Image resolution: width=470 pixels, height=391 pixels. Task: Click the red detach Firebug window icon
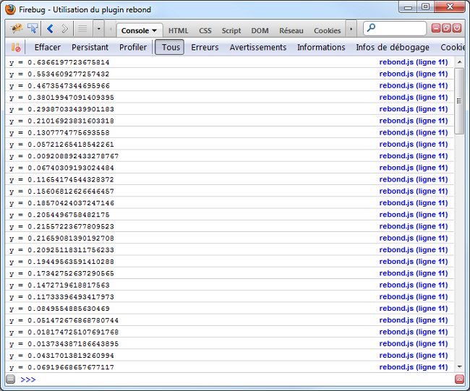point(446,29)
